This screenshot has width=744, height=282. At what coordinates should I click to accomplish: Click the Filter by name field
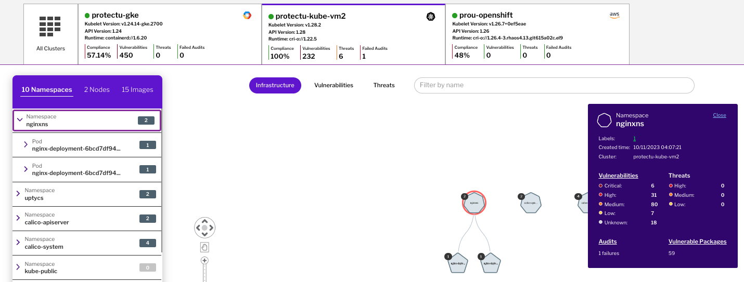tap(554, 85)
